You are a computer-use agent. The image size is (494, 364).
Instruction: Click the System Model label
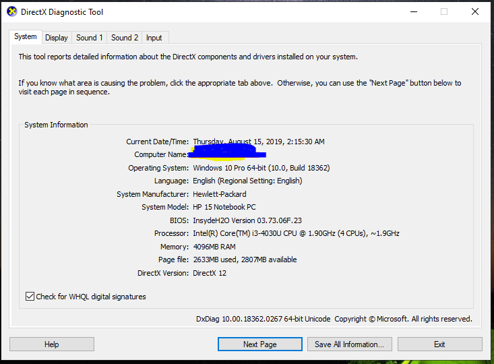pos(165,207)
